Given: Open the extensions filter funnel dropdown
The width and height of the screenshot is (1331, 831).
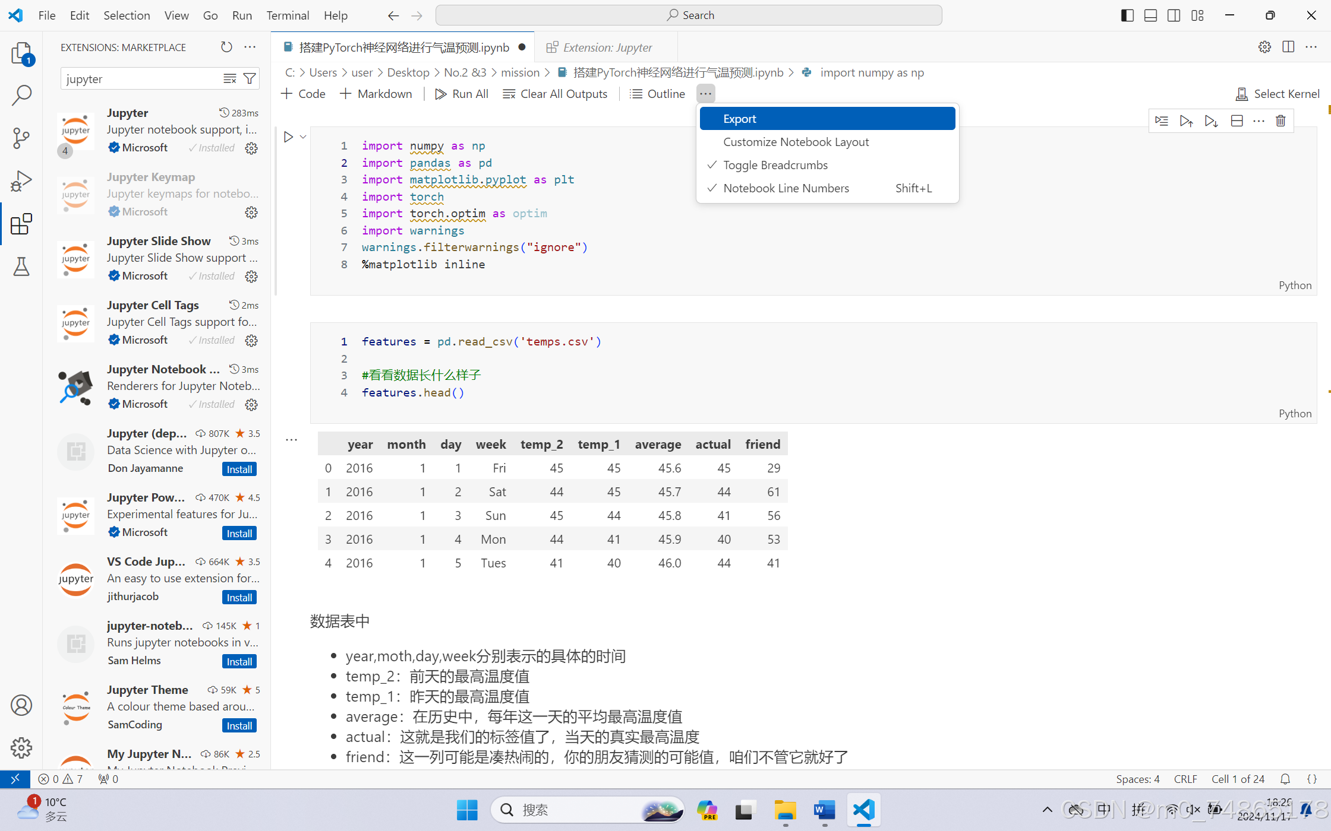Looking at the screenshot, I should tap(249, 78).
